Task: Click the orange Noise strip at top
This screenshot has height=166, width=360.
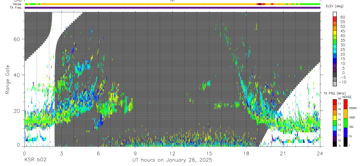Action: (x=172, y=4)
